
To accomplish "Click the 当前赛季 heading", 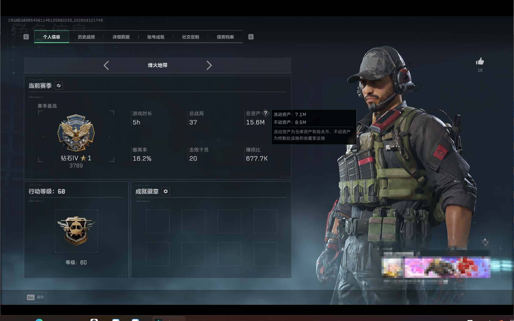I will [40, 86].
